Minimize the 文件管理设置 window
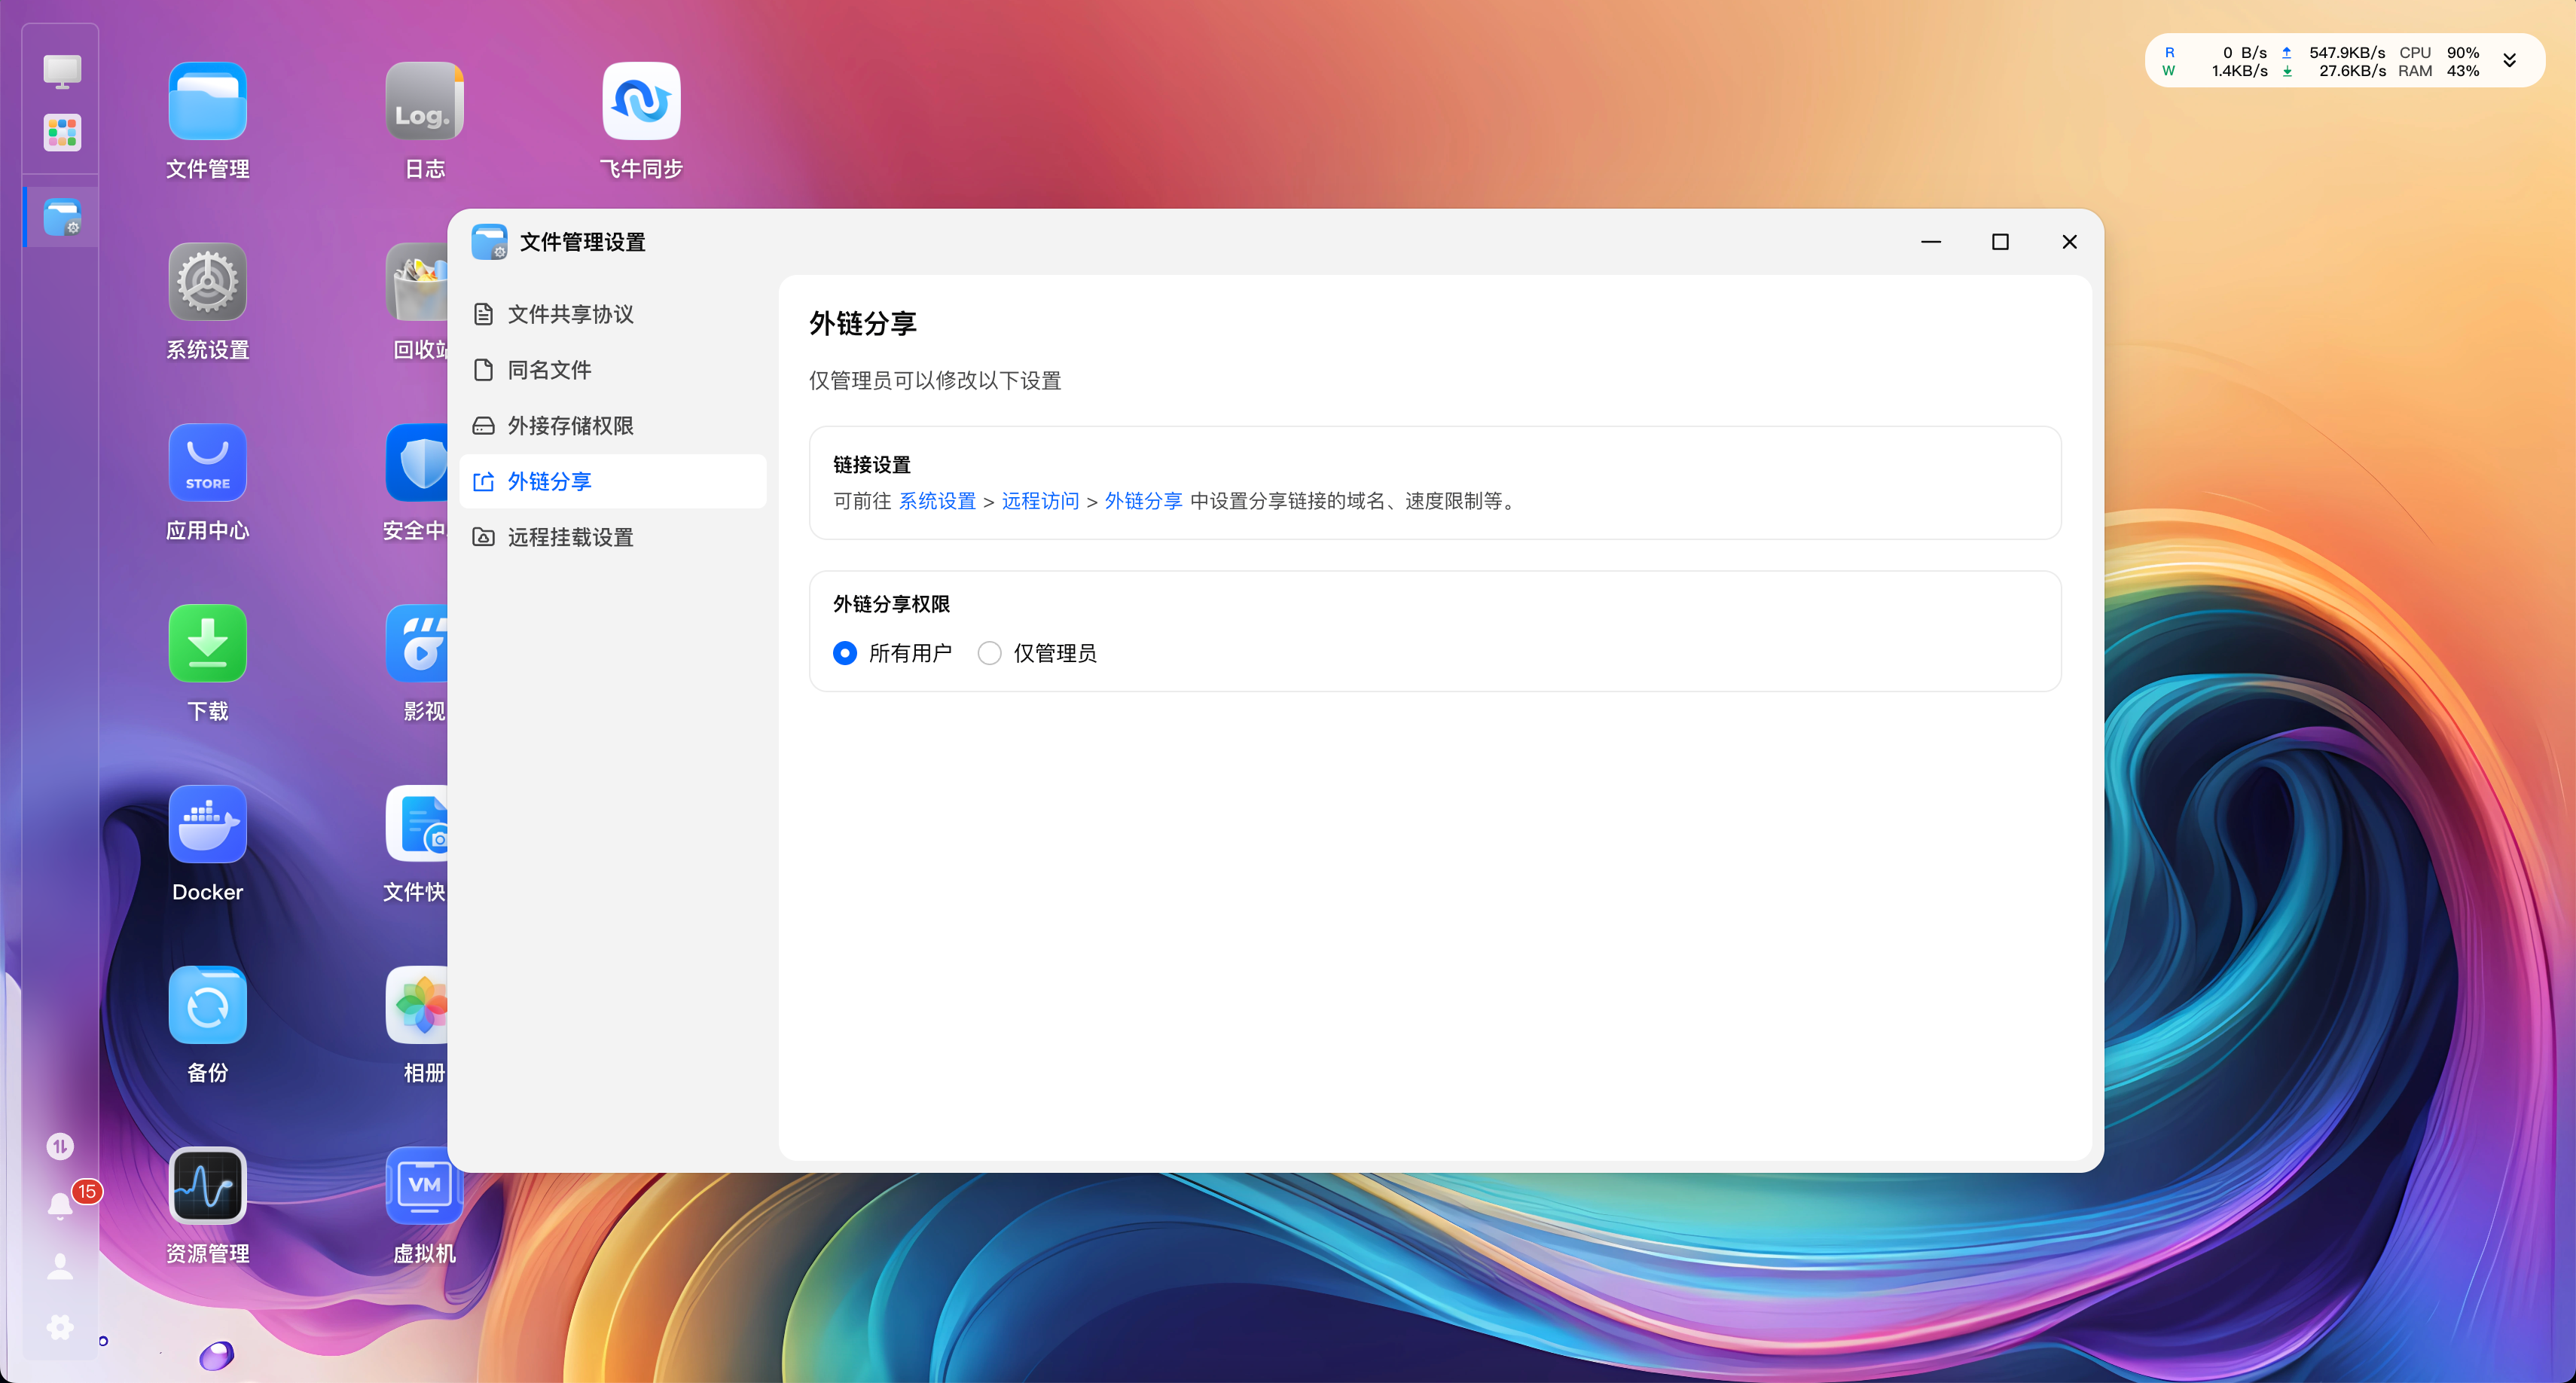Image resolution: width=2576 pixels, height=1383 pixels. (x=1931, y=242)
